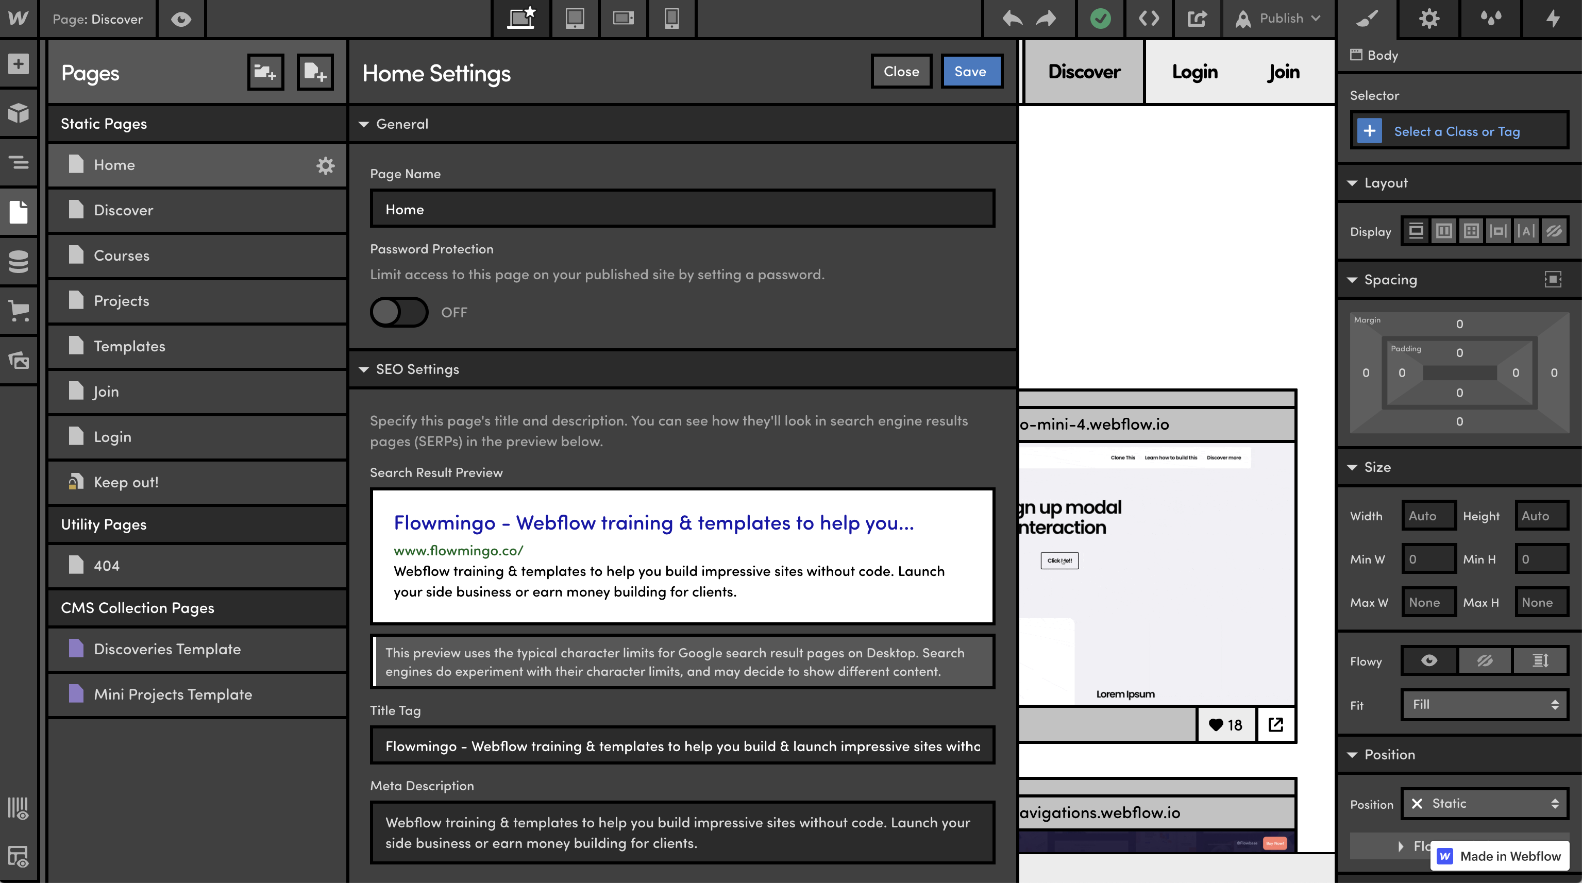Save the Home Settings
The height and width of the screenshot is (883, 1582).
[970, 71]
